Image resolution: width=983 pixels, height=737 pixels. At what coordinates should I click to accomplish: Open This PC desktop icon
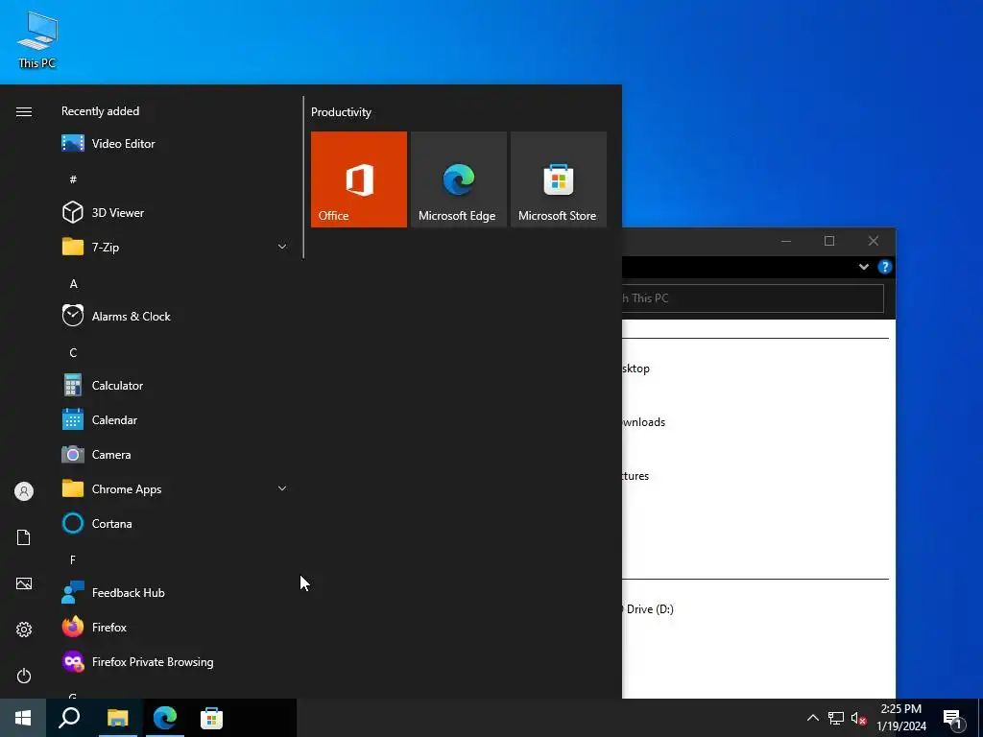37,40
